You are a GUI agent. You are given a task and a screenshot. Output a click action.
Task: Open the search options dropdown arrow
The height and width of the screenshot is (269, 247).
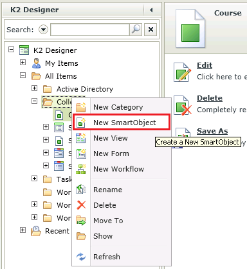tap(43, 30)
